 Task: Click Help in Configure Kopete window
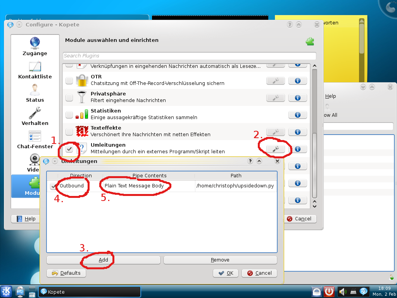coord(26,219)
